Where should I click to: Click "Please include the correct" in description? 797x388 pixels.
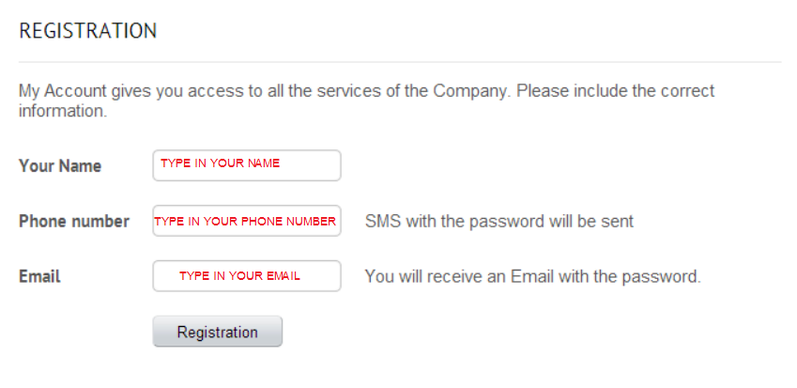616,91
